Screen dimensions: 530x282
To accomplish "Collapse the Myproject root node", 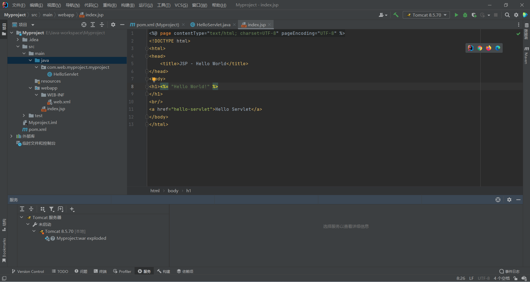I will [x=12, y=33].
